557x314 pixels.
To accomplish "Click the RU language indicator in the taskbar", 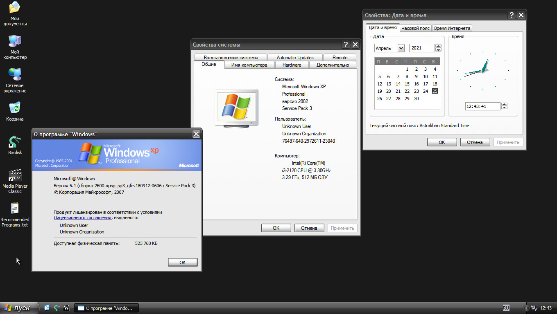I will (x=507, y=308).
